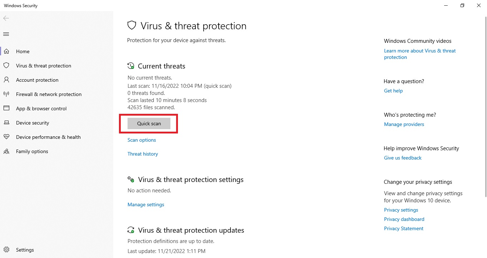This screenshot has width=487, height=258.
Task: Click the App & browser control window icon
Action: point(6,108)
